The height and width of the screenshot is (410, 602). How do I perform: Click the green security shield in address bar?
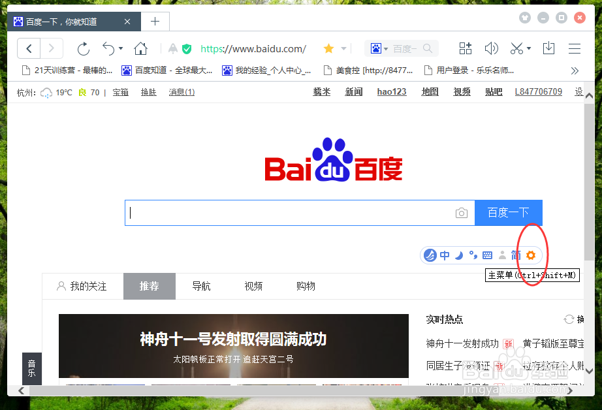pyautogui.click(x=187, y=48)
